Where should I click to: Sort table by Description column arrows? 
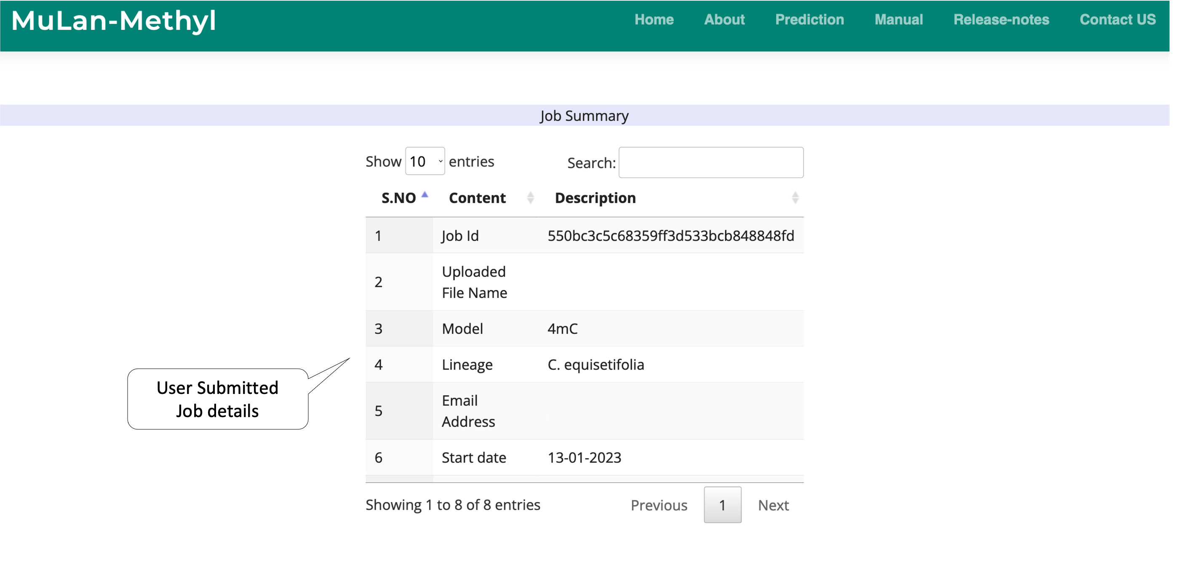click(x=796, y=198)
